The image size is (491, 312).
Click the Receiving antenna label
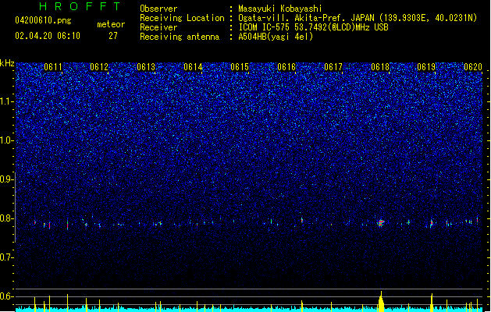point(180,37)
